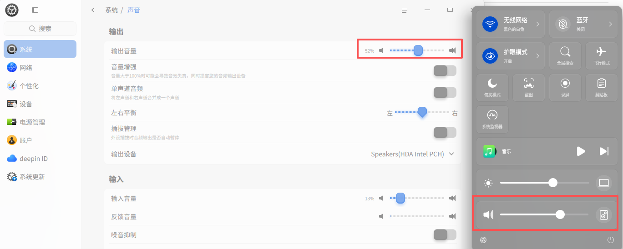Open the window hamburger menu
This screenshot has width=623, height=249.
[404, 10]
